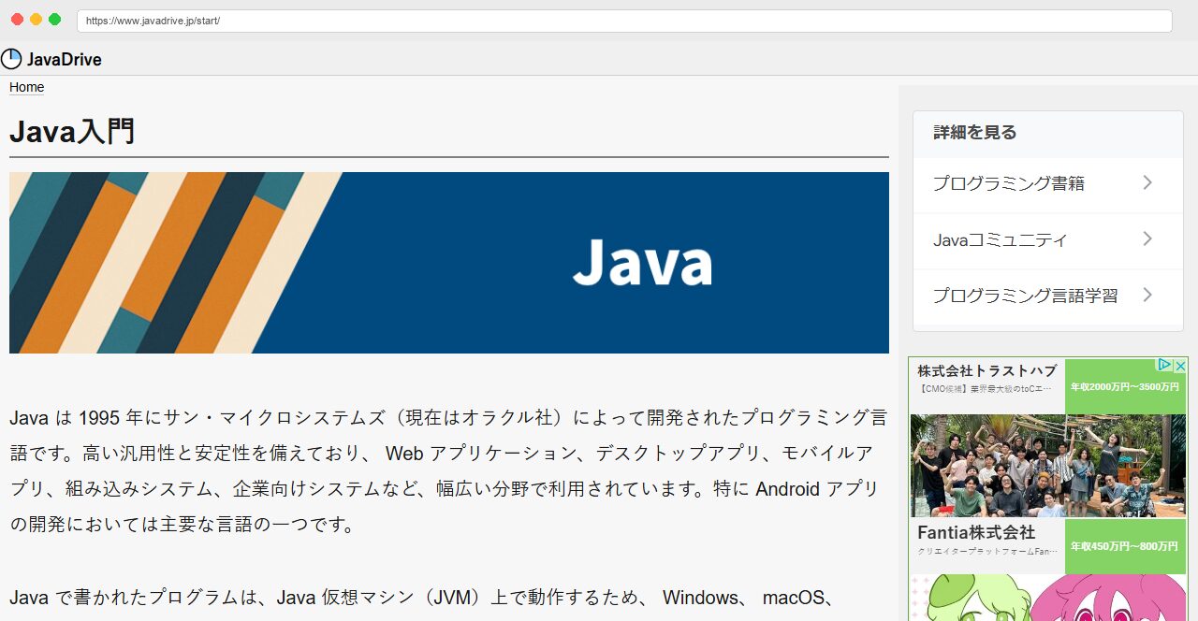Screen dimensions: 1198x621
Task: Click the JavaDrive site title
Action: click(x=64, y=60)
